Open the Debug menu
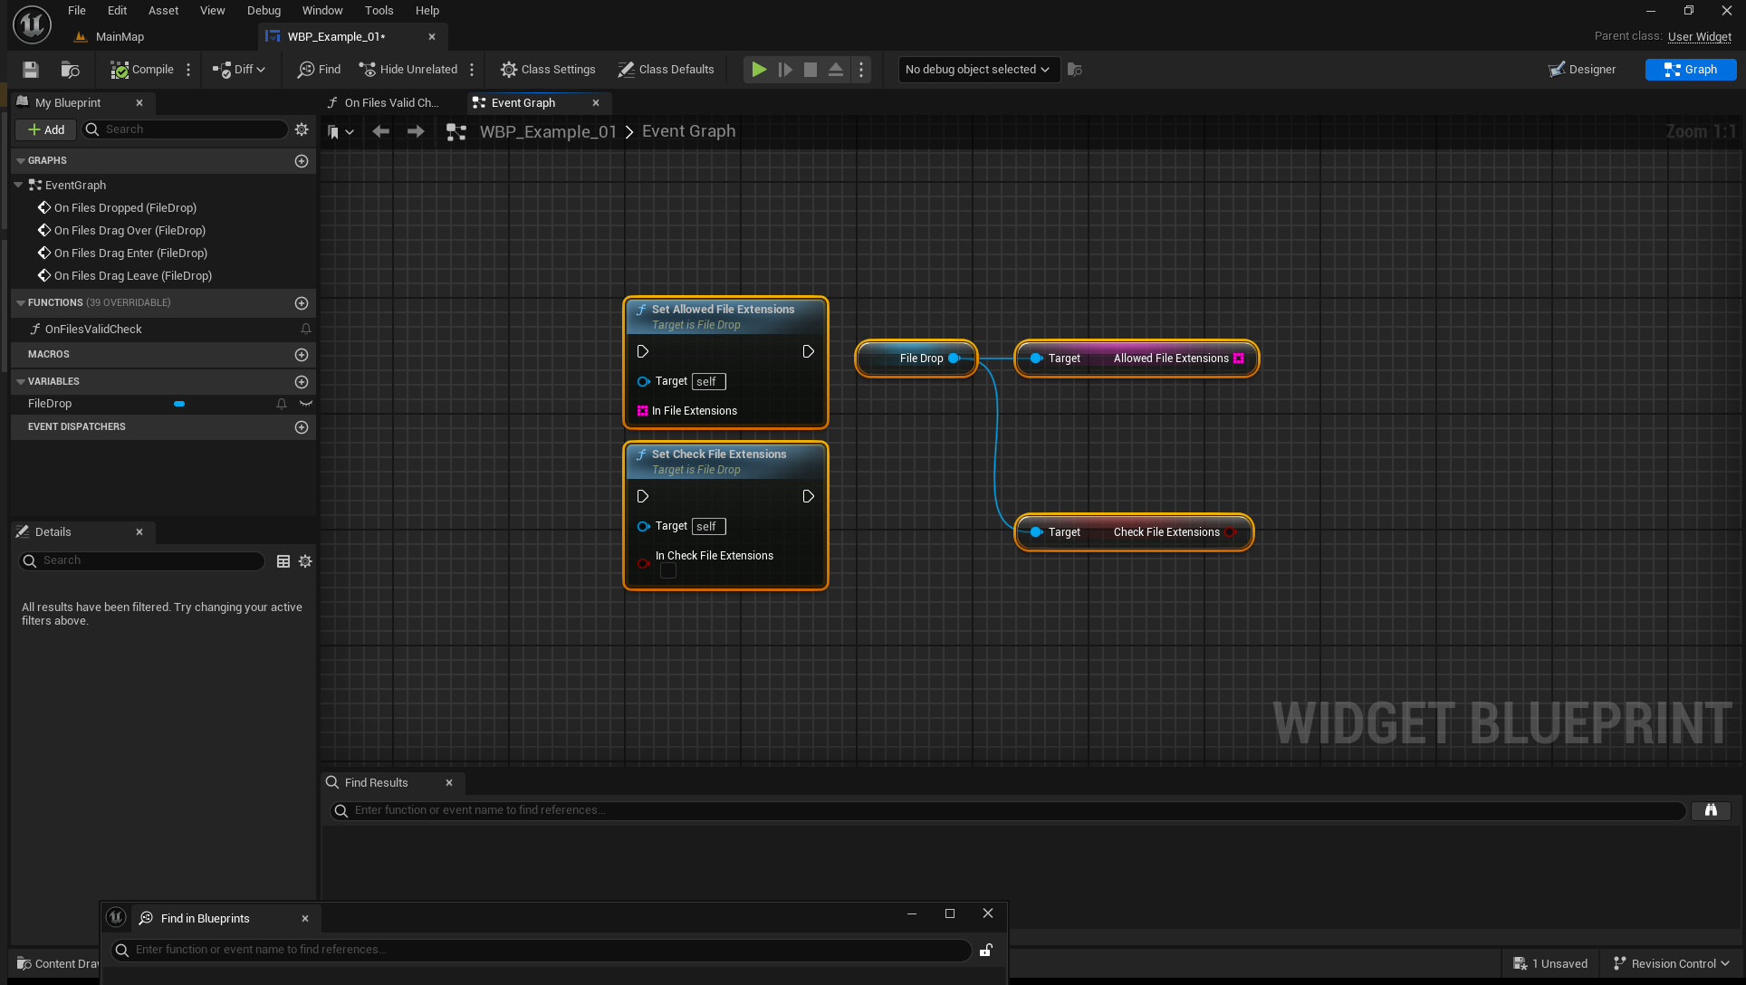Viewport: 1746px width, 985px height. point(264,11)
